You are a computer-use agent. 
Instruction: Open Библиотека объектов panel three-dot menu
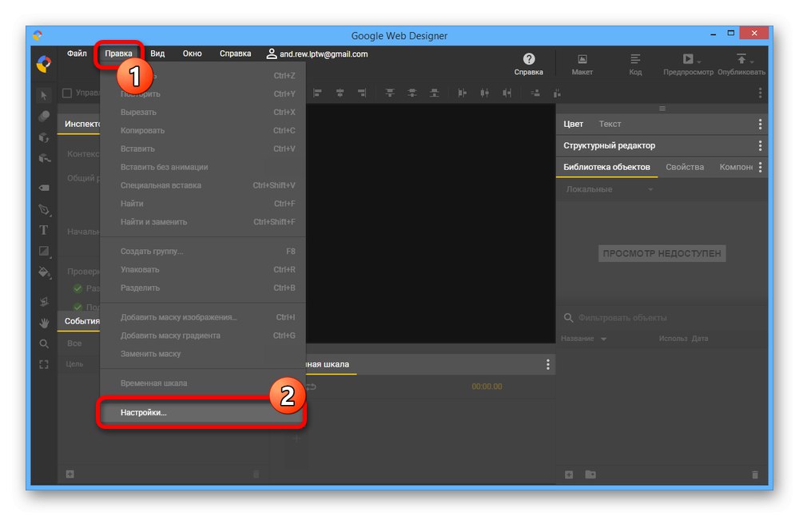click(x=760, y=167)
